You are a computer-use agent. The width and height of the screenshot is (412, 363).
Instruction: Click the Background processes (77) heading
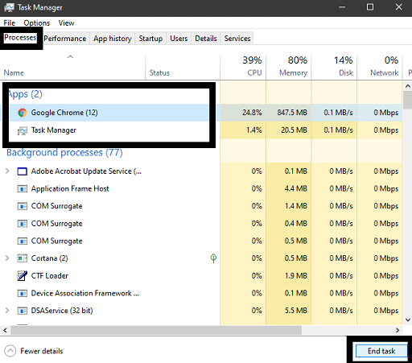click(64, 153)
